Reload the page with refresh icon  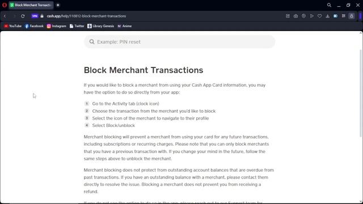pos(23,16)
